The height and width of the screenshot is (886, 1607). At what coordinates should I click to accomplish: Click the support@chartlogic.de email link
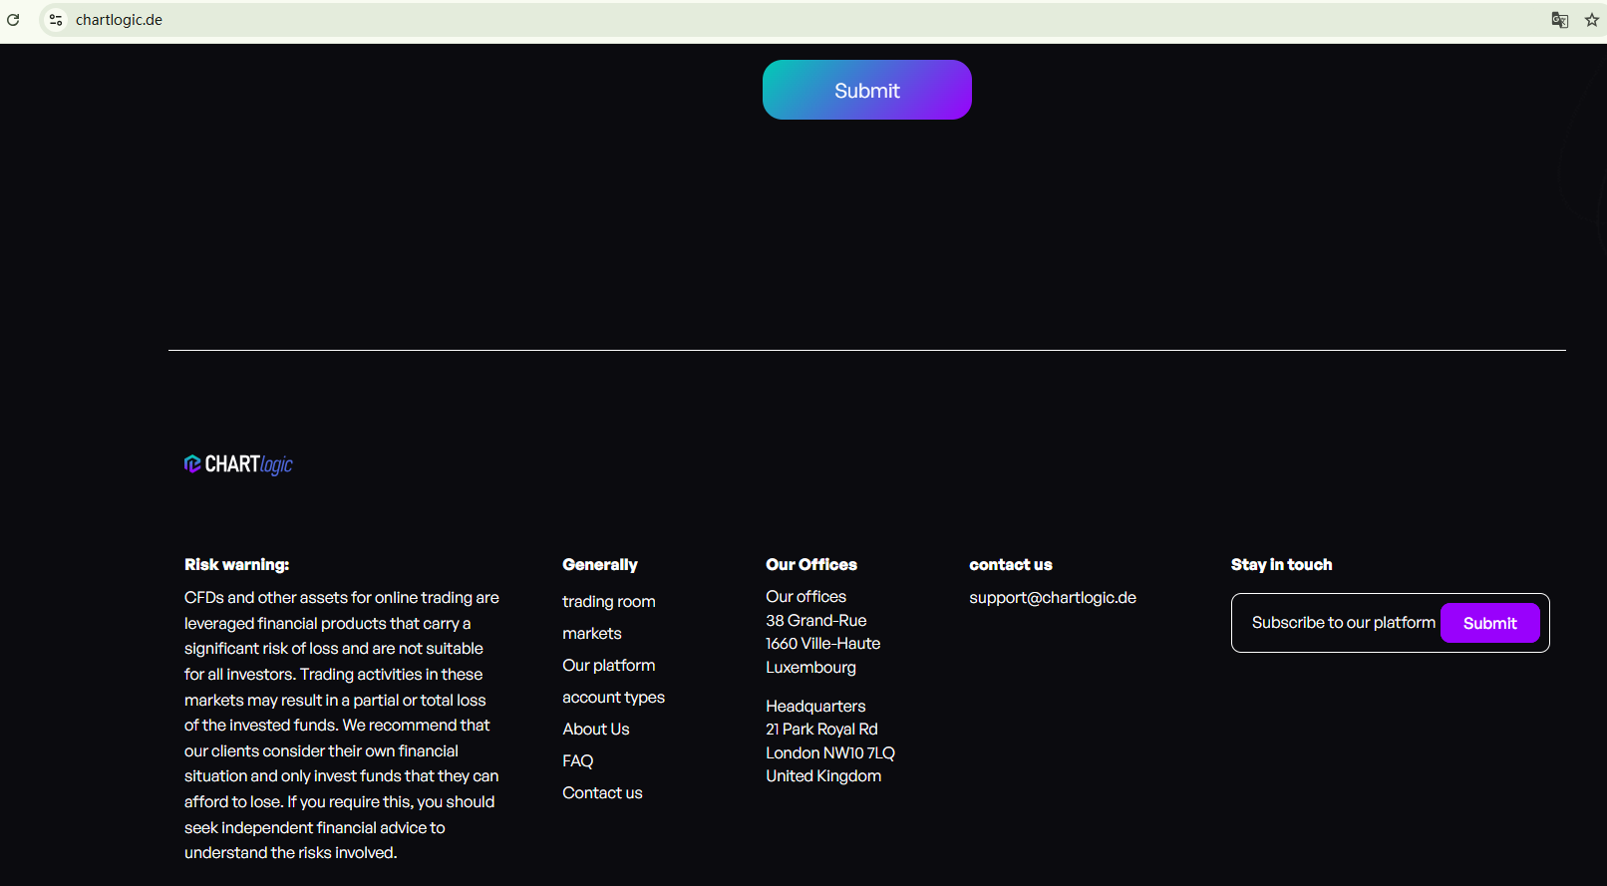(1052, 598)
